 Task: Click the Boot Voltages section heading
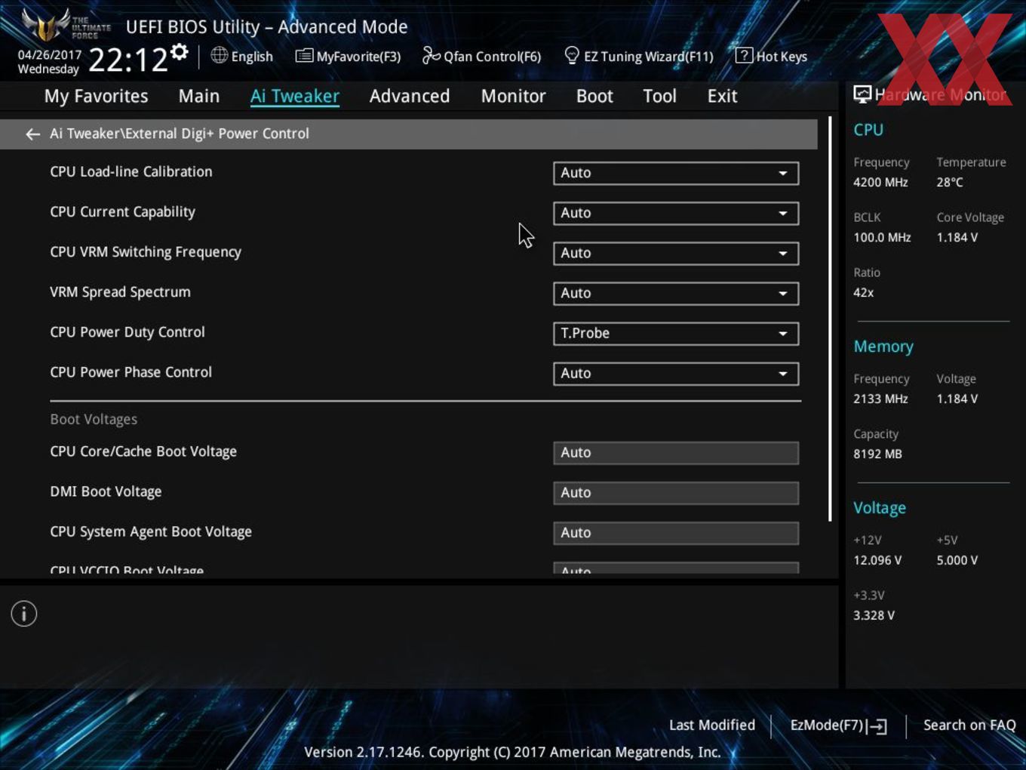click(94, 419)
